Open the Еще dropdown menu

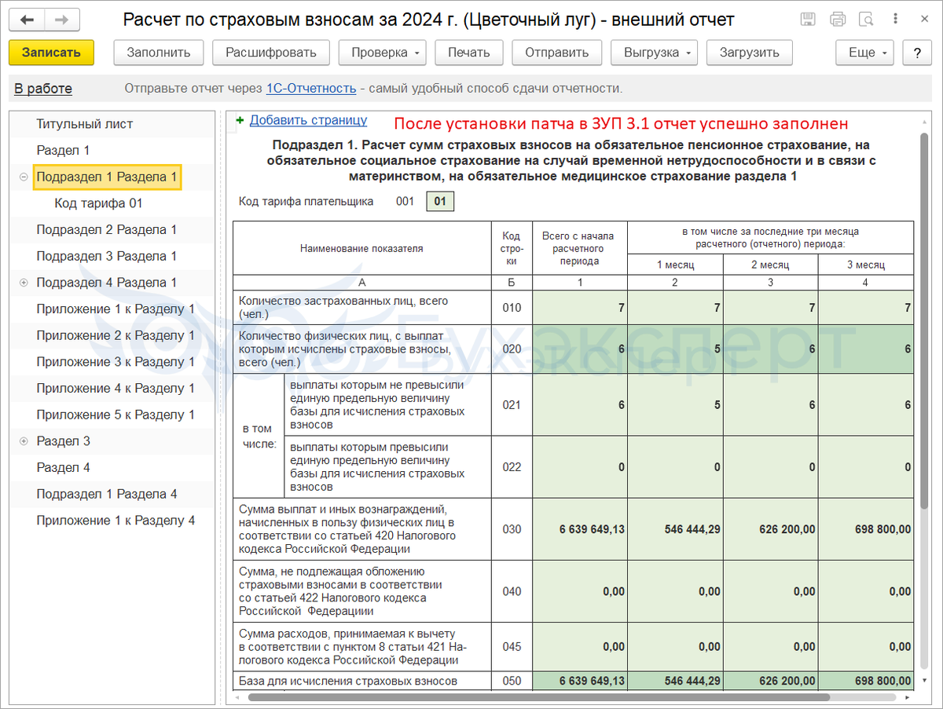tap(864, 53)
